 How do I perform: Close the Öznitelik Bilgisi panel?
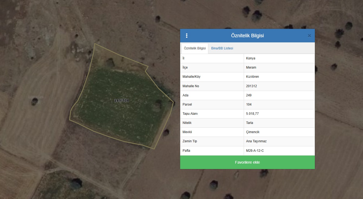coord(309,36)
